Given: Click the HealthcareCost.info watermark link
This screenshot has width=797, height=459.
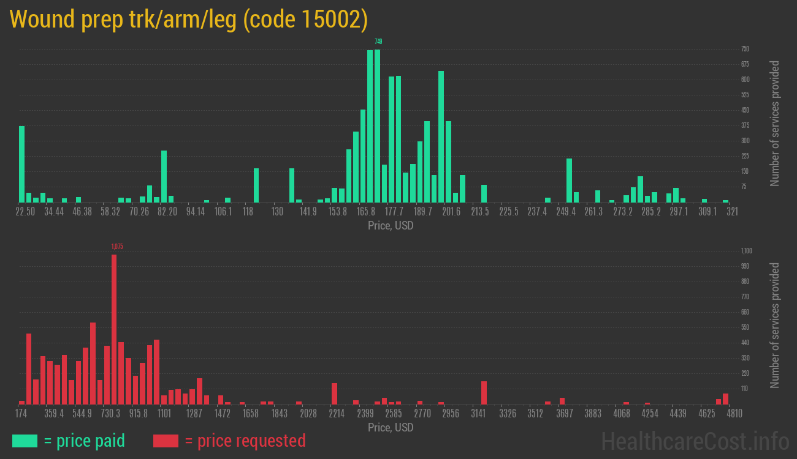Looking at the screenshot, I should [x=695, y=441].
